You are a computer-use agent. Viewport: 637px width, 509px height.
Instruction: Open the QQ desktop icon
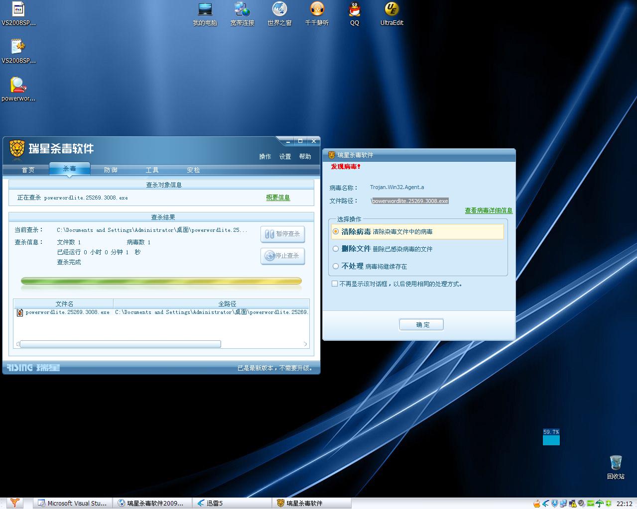[354, 10]
